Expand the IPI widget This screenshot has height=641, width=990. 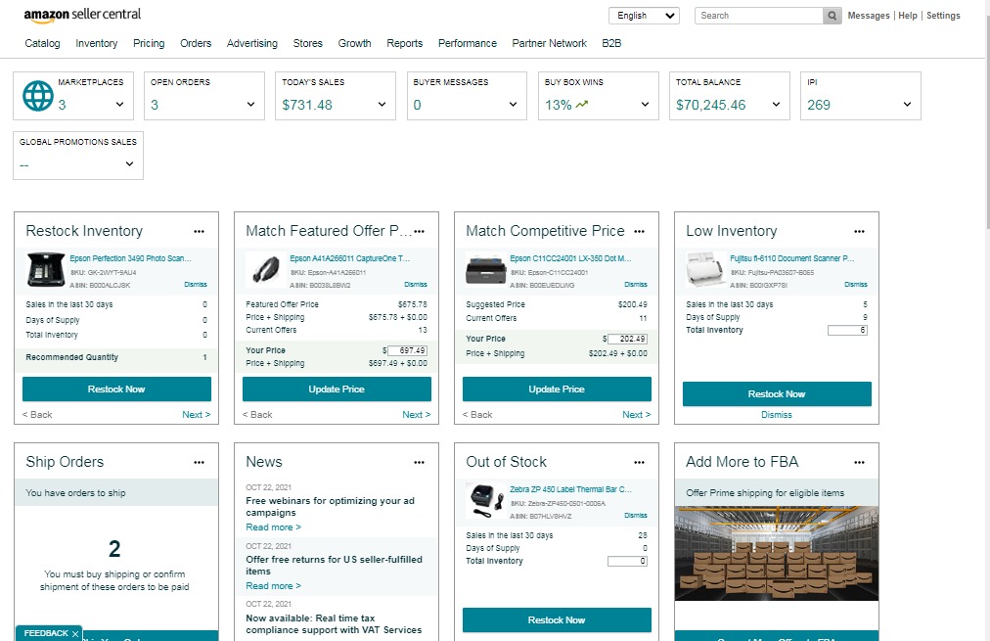[x=907, y=104]
